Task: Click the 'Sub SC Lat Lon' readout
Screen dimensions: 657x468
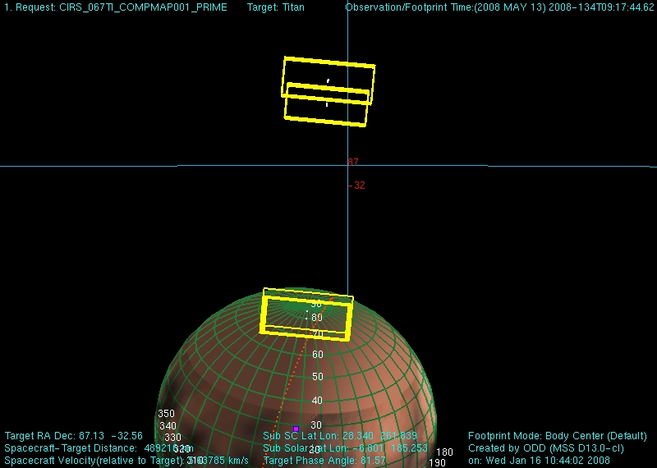Action: [340, 436]
